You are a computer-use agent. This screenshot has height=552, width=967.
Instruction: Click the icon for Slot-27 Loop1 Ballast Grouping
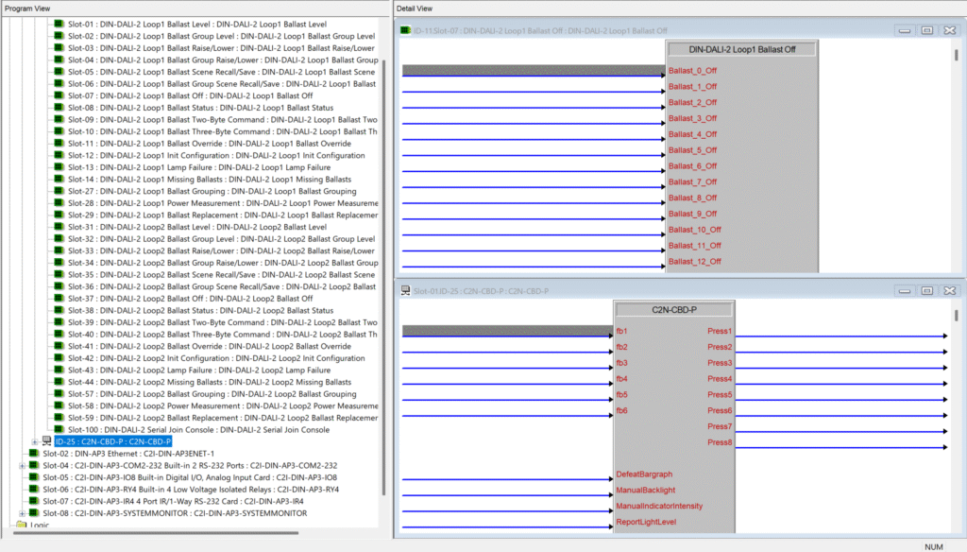click(x=59, y=192)
